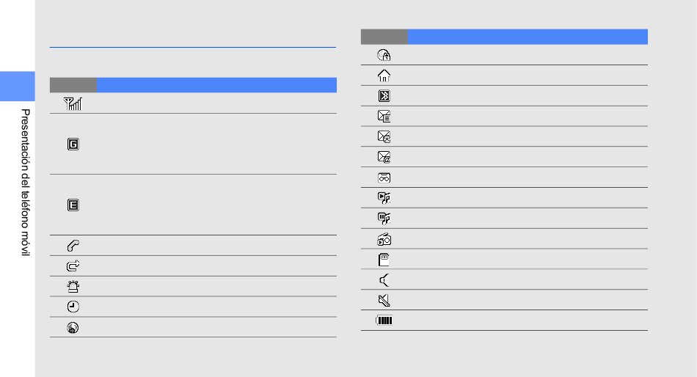Click the home house icon
This screenshot has width=697, height=377.
pos(384,76)
